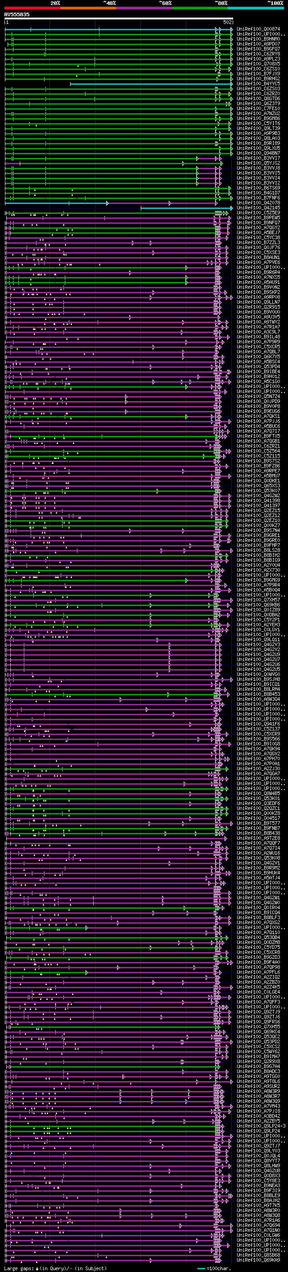
Task: Click the UniRef100_B9RHG2 label
Action: click(x=258, y=79)
